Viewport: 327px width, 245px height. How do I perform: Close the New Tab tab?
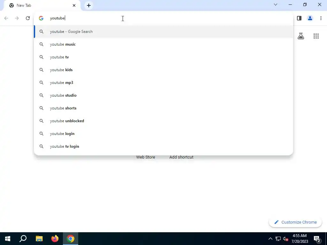(x=74, y=5)
